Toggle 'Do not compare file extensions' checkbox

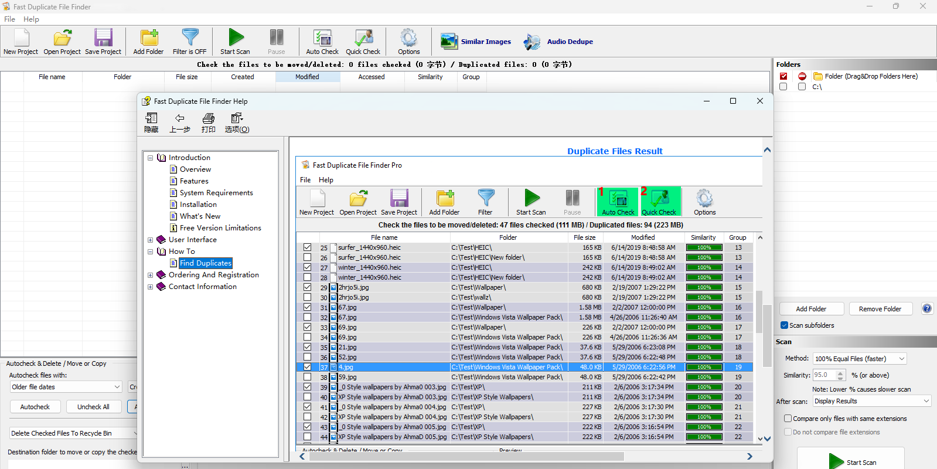point(788,432)
